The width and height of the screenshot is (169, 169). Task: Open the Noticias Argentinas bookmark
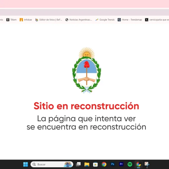[x=79, y=20]
